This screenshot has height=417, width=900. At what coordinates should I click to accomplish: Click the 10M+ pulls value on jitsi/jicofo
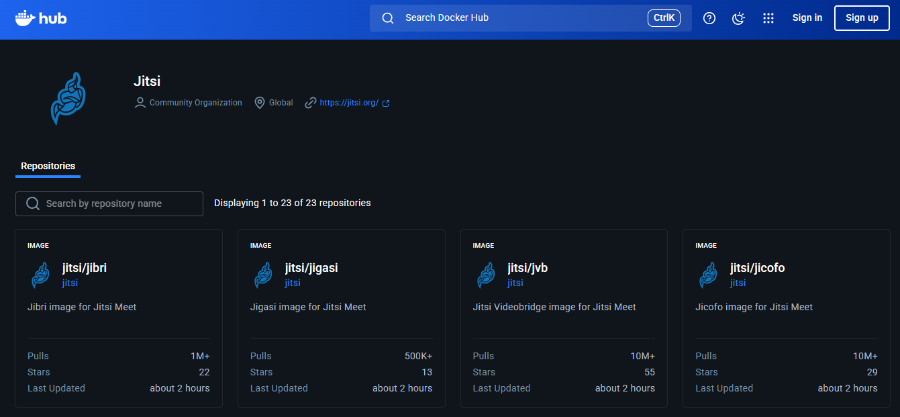click(865, 356)
